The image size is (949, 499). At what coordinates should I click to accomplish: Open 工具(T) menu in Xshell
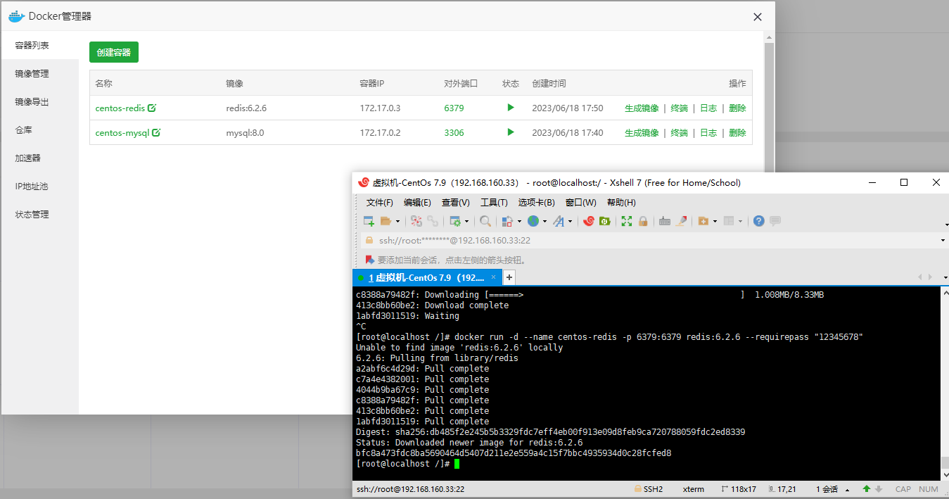tap(494, 203)
